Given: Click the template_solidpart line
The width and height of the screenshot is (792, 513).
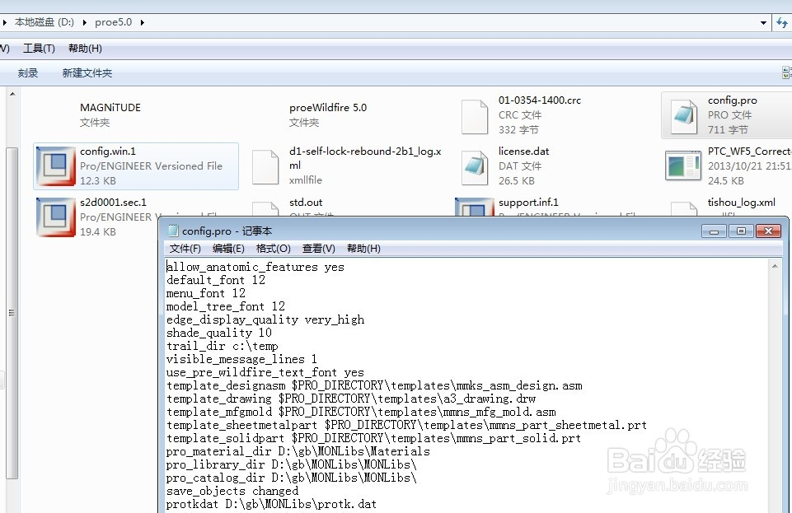Looking at the screenshot, I should coord(373,438).
